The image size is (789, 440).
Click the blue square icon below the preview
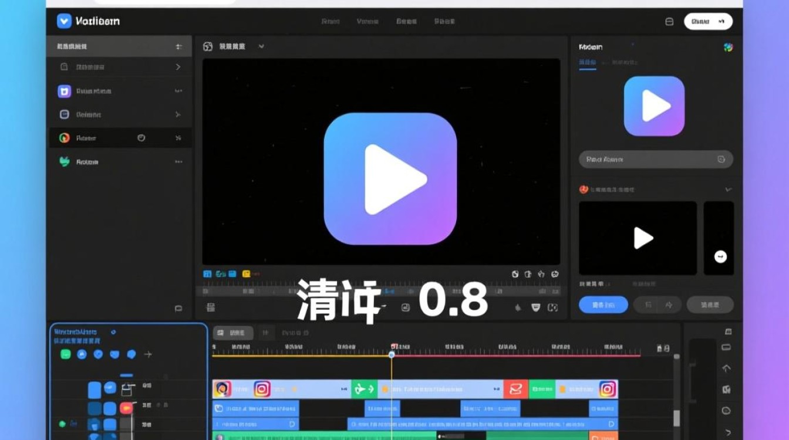tap(207, 273)
